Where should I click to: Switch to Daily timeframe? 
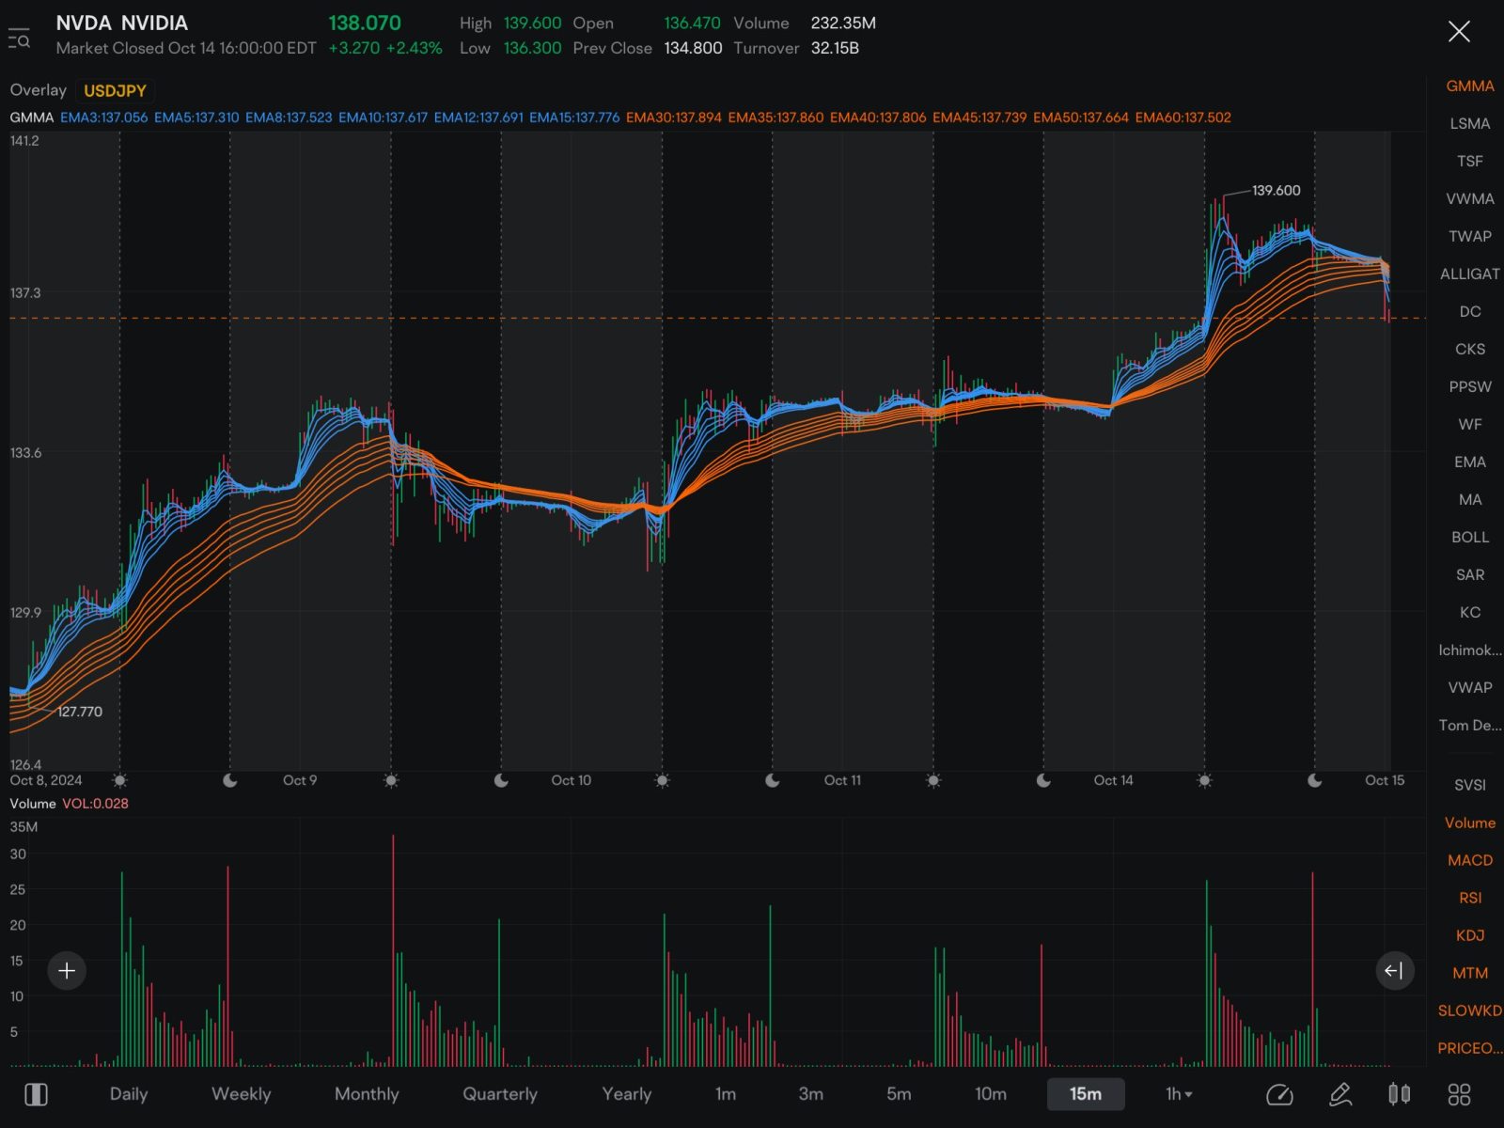(129, 1094)
